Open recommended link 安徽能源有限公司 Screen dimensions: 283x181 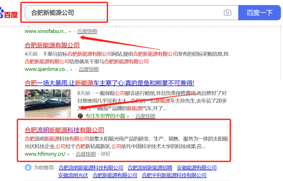point(197,168)
